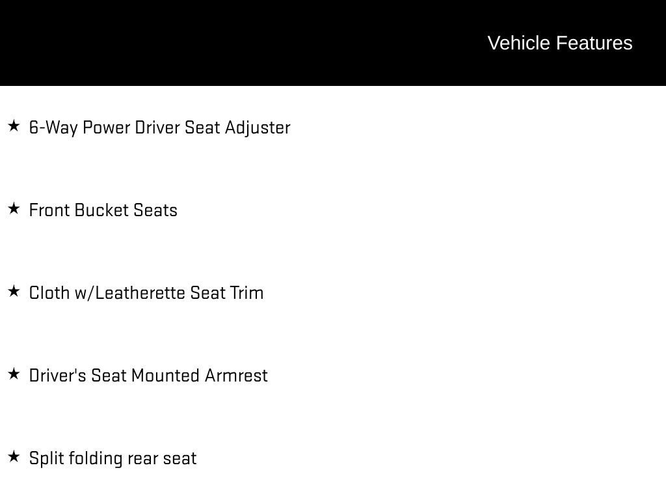Click the 6-Way Power Driver Seat Adjuster feature

pyautogui.click(x=159, y=128)
